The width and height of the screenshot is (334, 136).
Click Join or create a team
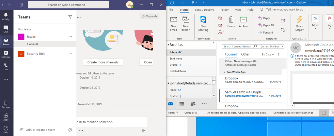[40, 130]
